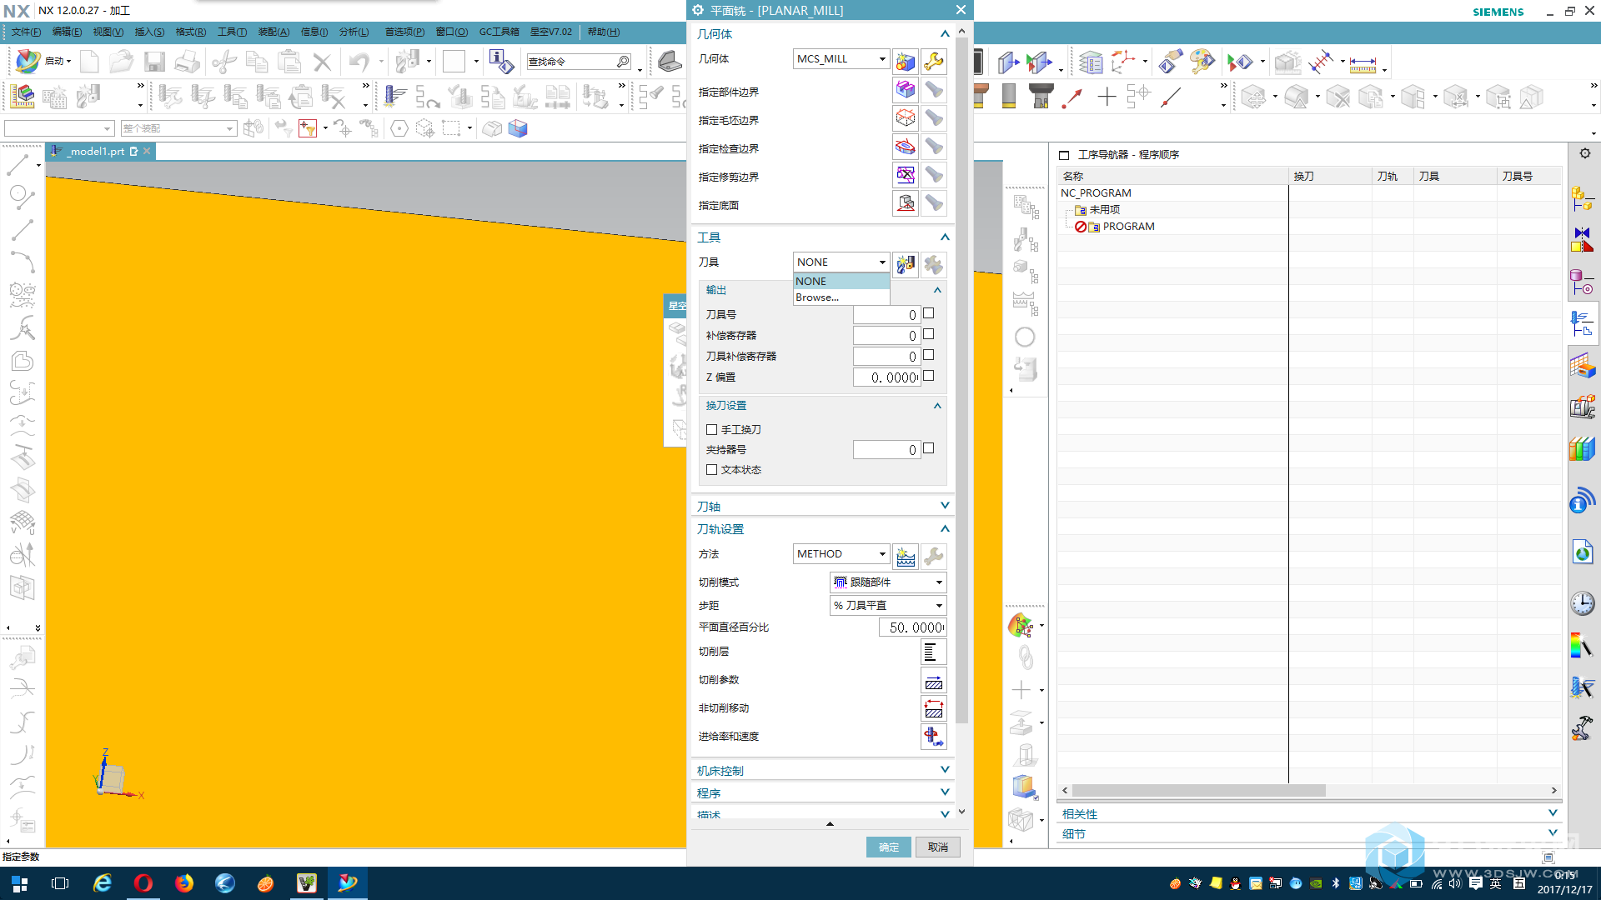Click the select part boundary icon (指定部件边界)
The image size is (1601, 900).
(906, 90)
